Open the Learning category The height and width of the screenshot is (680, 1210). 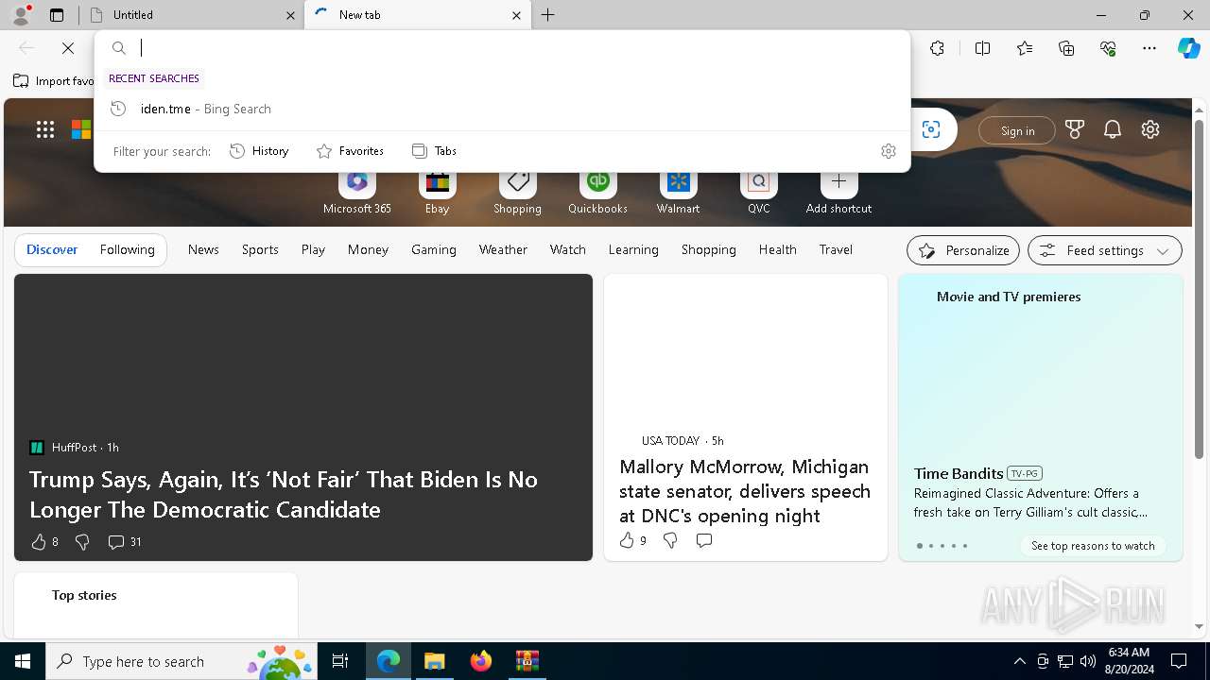tap(633, 249)
